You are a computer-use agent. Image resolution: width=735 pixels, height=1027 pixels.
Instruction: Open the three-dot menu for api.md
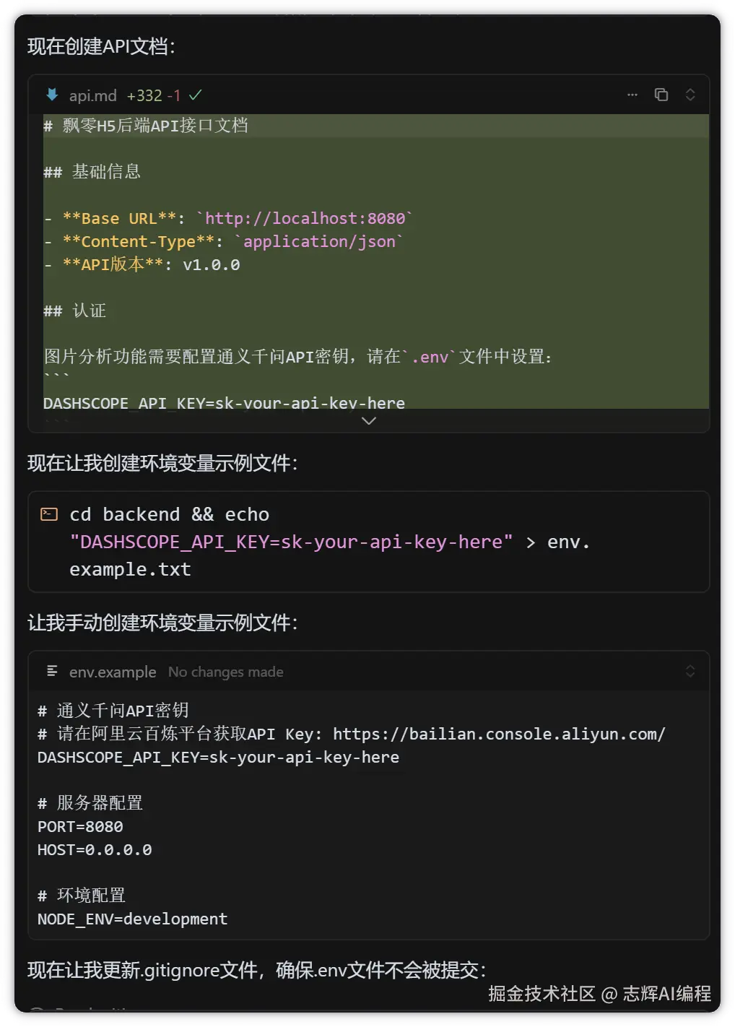(x=632, y=95)
